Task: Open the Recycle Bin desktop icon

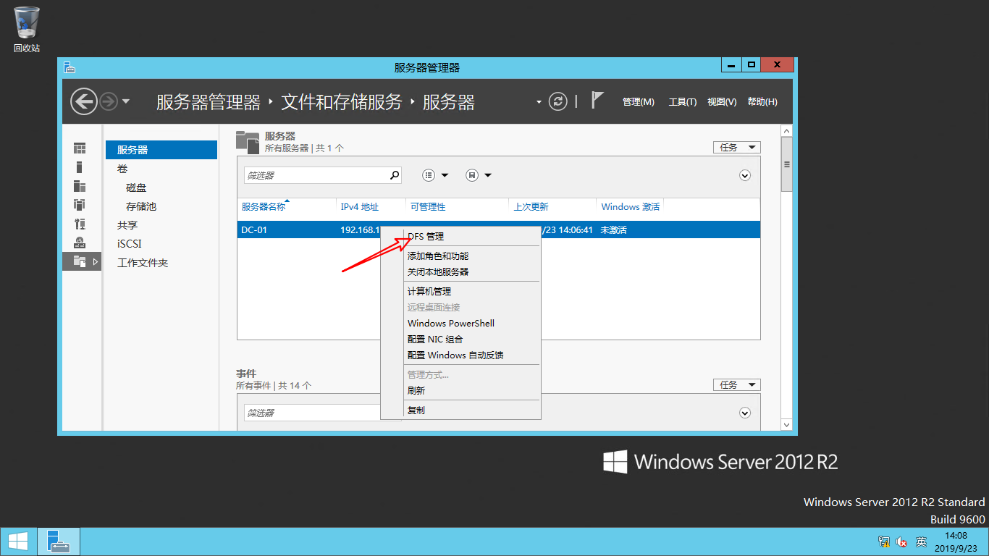Action: coord(27,29)
